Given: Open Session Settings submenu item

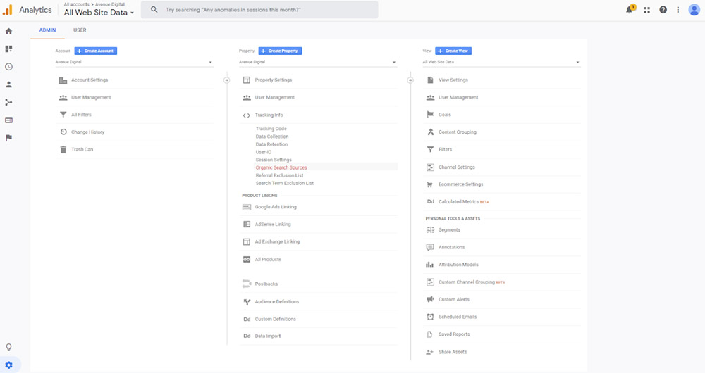Looking at the screenshot, I should click(x=274, y=160).
